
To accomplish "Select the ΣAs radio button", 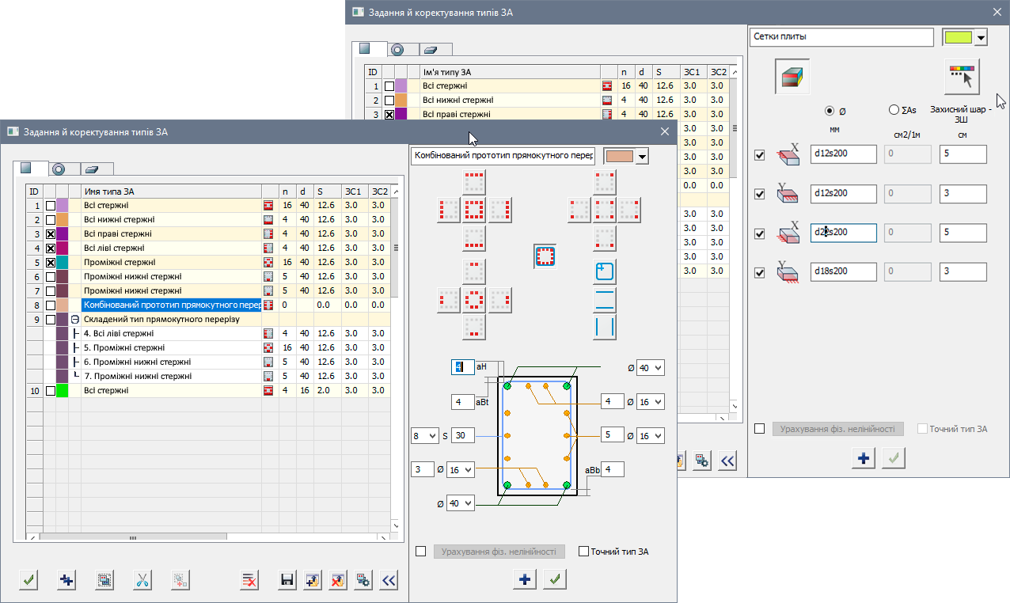I will click(894, 110).
